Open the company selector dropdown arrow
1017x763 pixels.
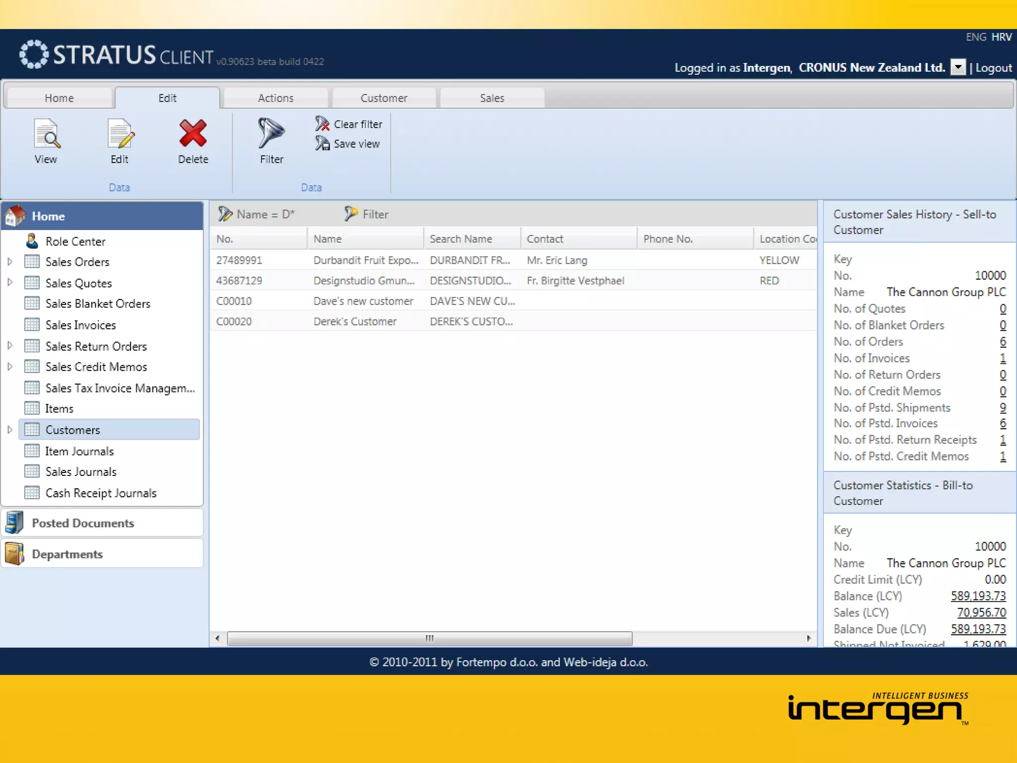[x=958, y=67]
